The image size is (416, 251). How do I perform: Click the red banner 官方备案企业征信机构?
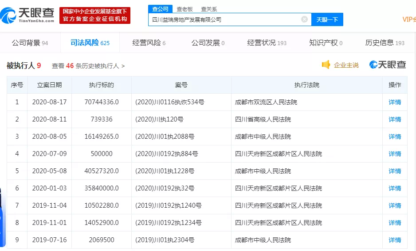click(x=95, y=15)
